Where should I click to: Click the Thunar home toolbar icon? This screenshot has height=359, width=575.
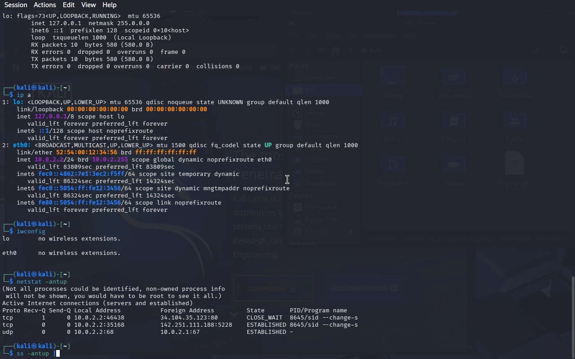(335, 51)
